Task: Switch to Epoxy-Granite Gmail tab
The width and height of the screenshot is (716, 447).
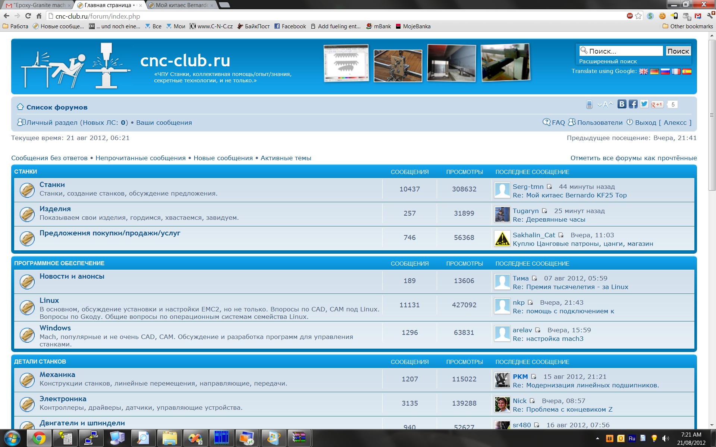Action: pos(39,5)
